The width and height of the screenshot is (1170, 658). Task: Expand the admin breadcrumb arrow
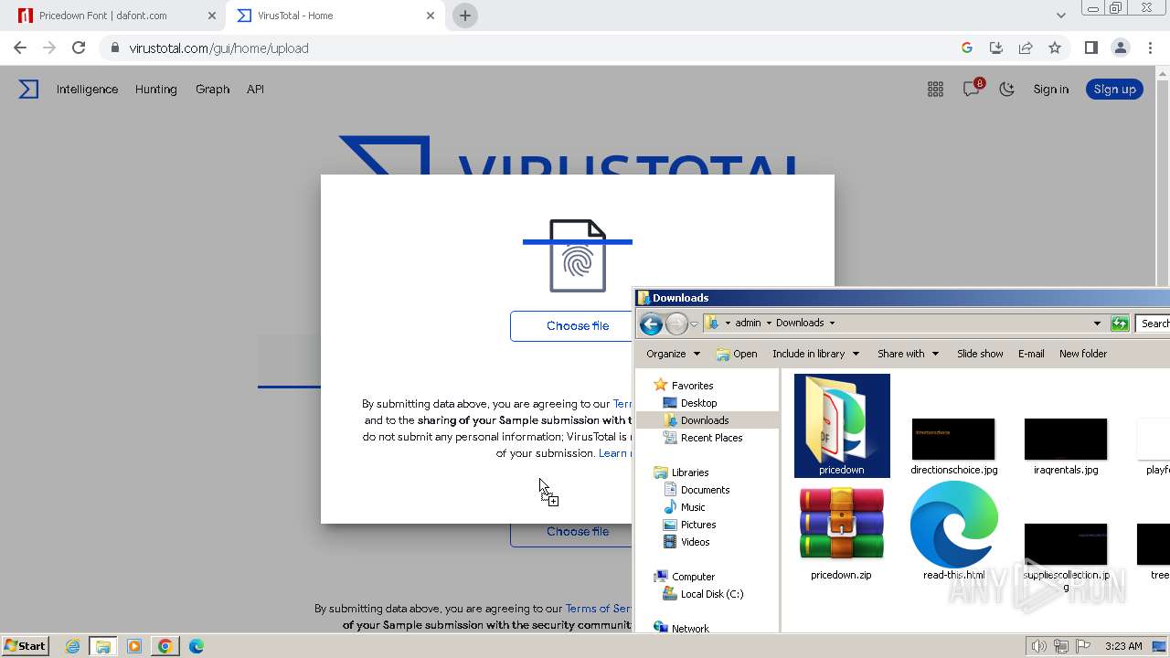point(769,323)
